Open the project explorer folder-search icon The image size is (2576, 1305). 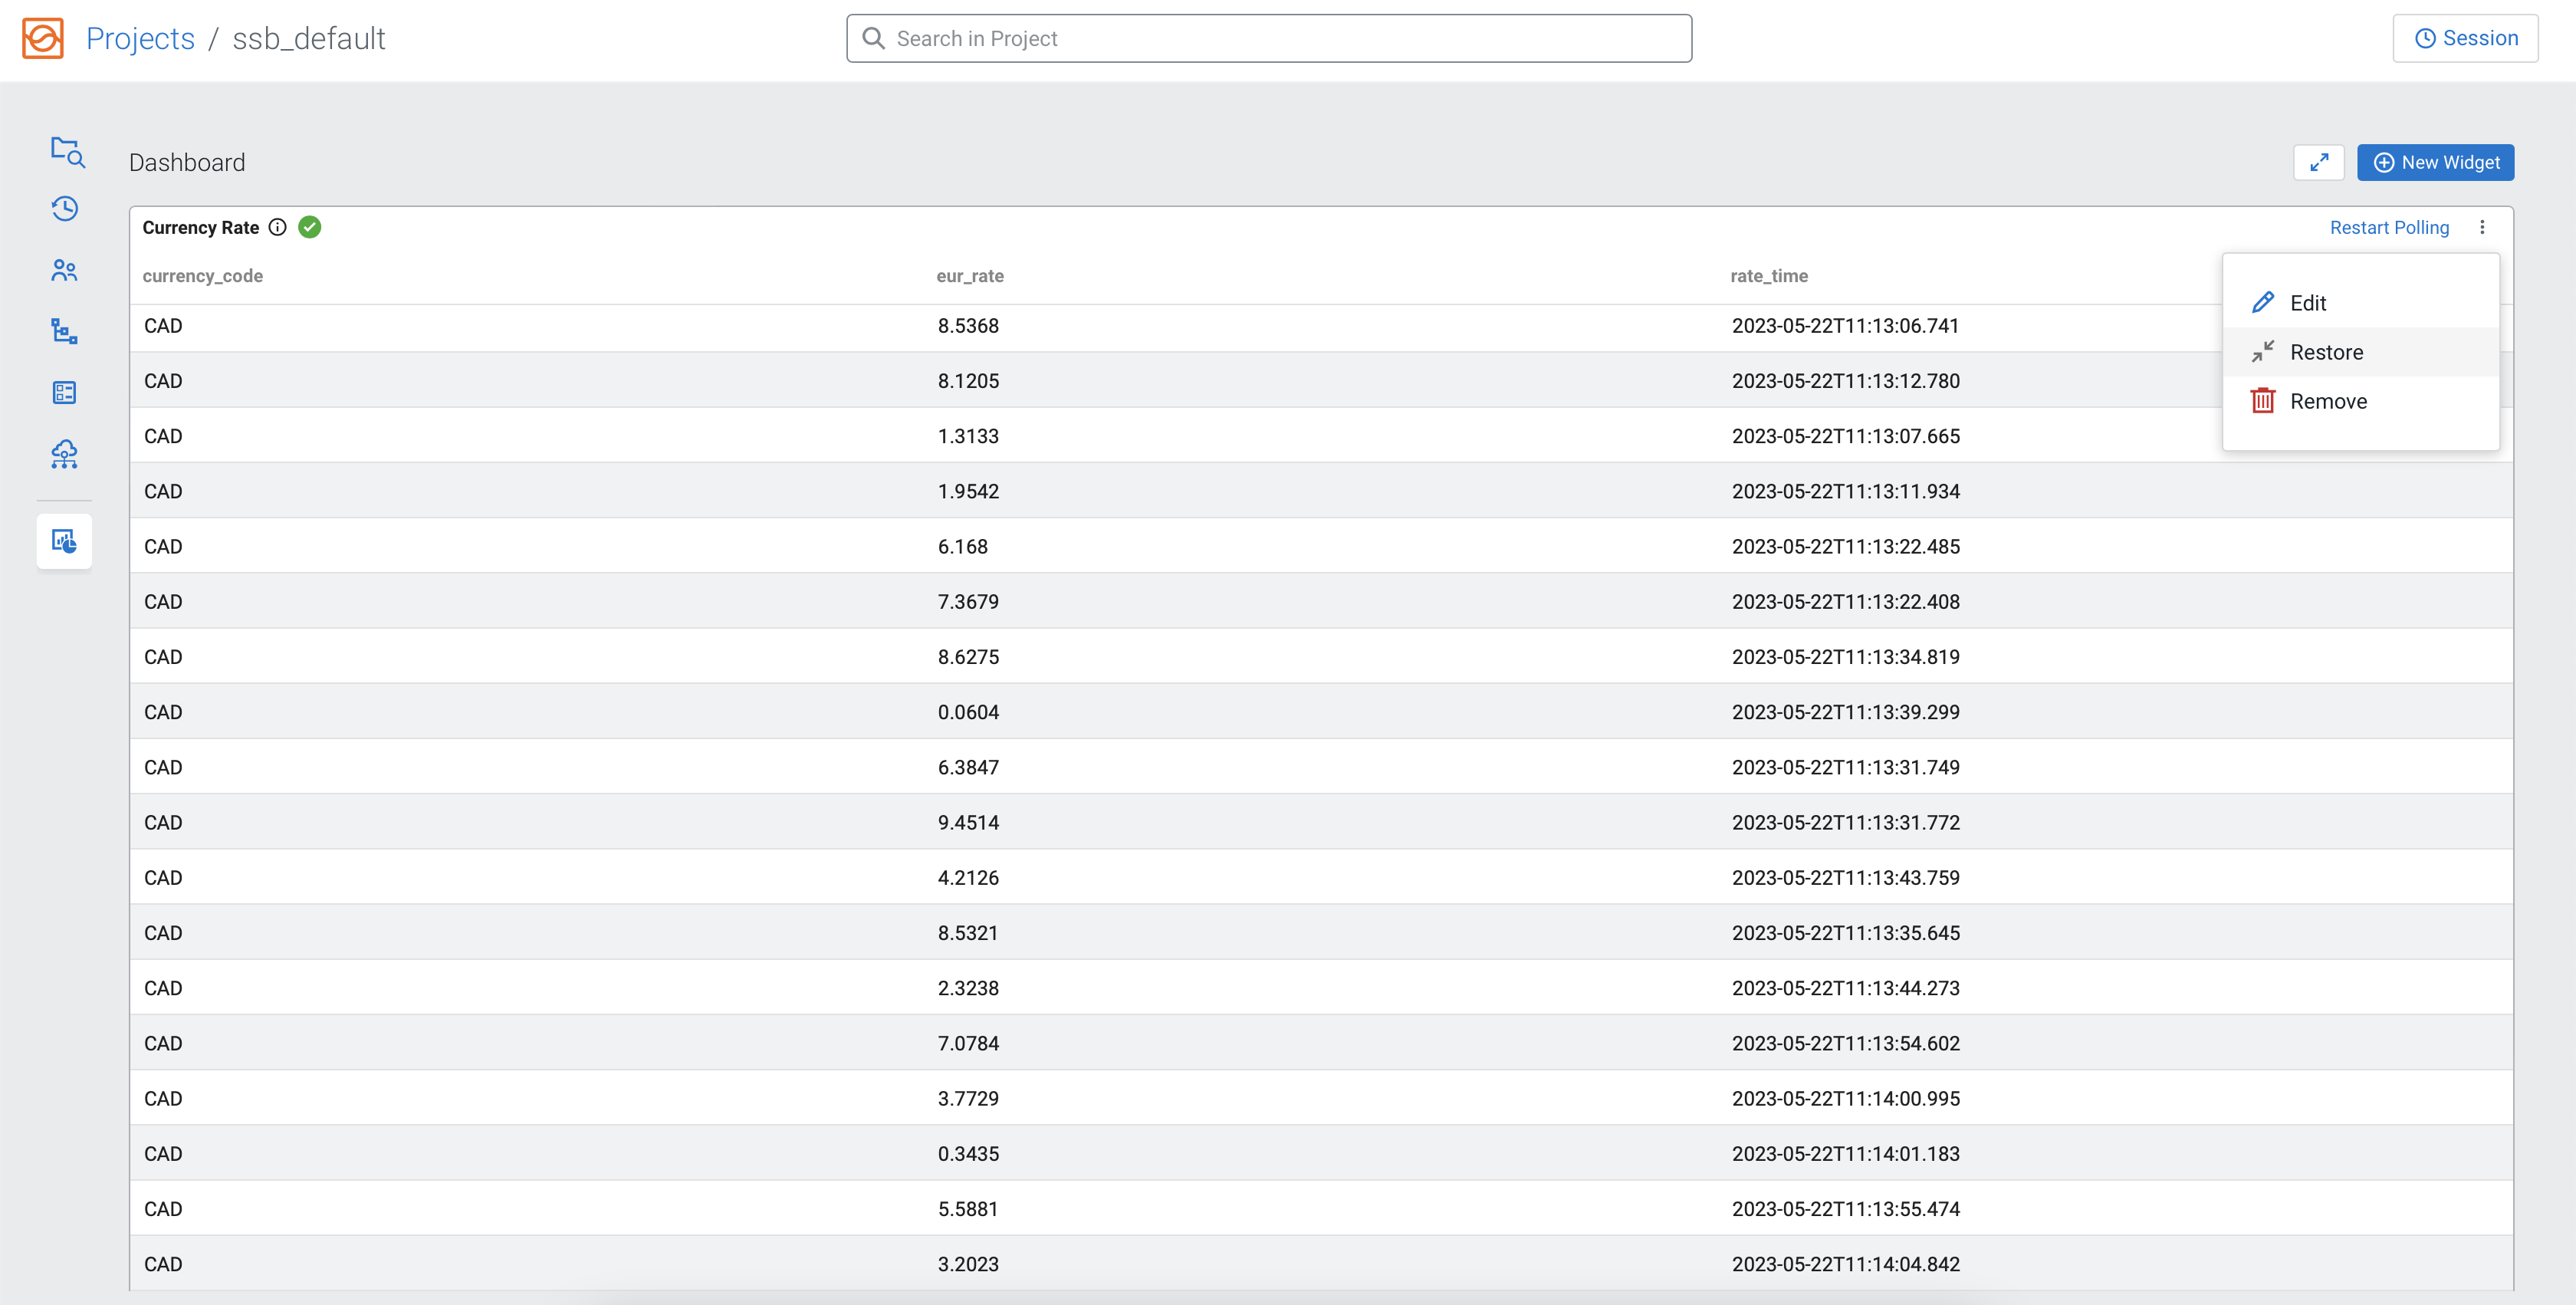pos(66,151)
